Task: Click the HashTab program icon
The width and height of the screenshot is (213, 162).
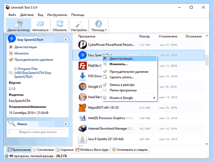Action: click(82, 97)
